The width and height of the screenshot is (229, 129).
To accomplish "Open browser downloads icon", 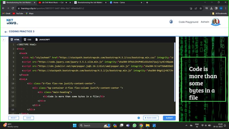I will (211, 8).
